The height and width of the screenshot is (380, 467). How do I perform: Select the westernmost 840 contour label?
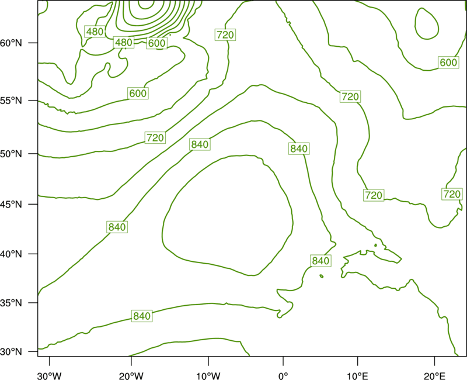point(117,227)
